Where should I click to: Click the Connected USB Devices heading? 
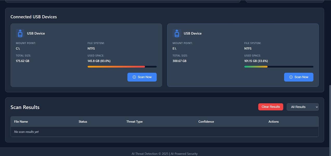[33, 17]
